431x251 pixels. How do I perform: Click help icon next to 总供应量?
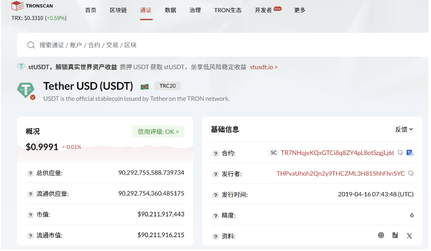(30, 174)
